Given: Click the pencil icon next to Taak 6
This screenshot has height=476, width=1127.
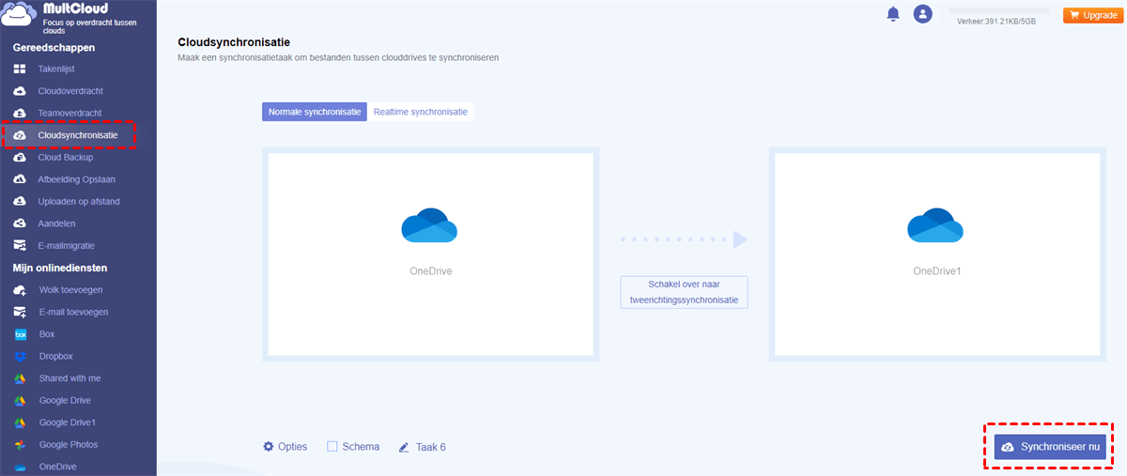Looking at the screenshot, I should 404,447.
